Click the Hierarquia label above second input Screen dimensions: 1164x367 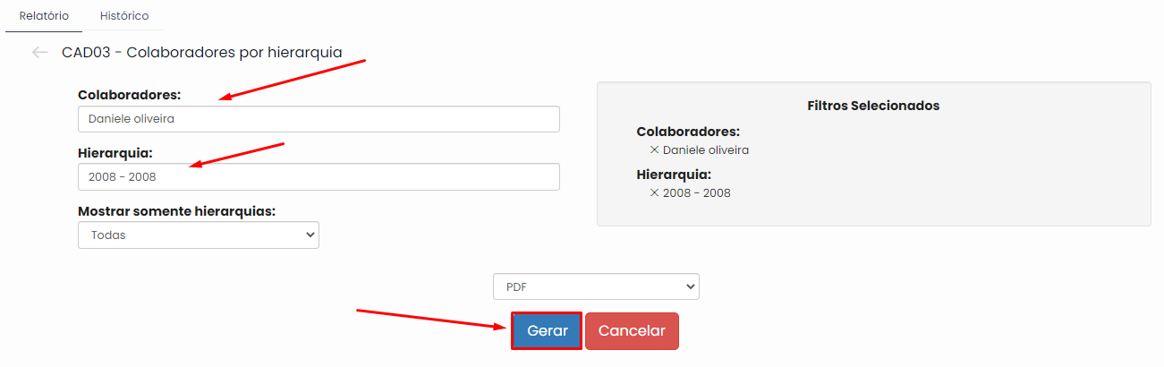click(115, 153)
